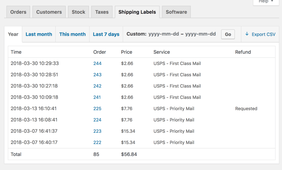Filter by Last 7 days

click(106, 34)
